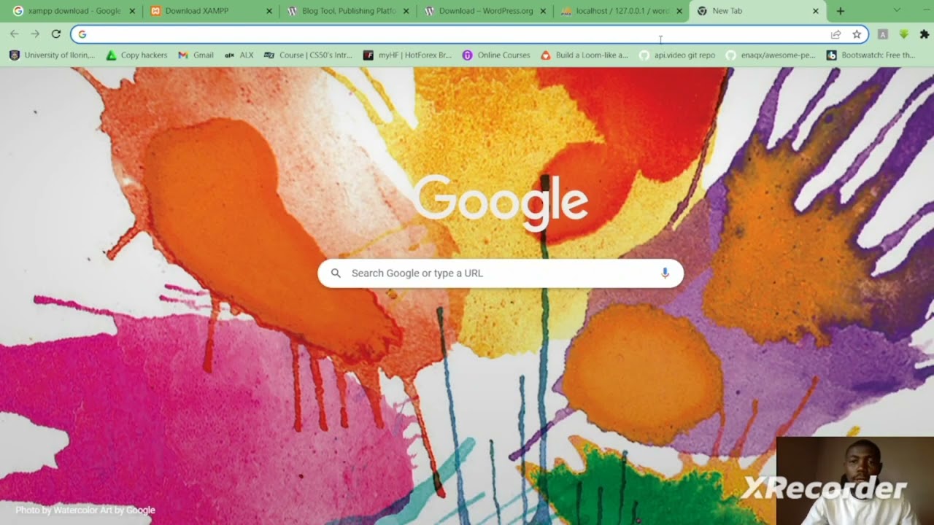Open the Course CS50's Intro bookmark

[x=308, y=55]
